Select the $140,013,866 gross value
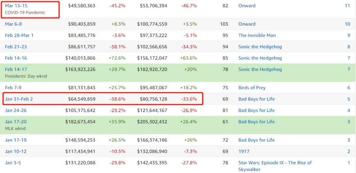Viewport: 356px width, 173px height. (80, 58)
